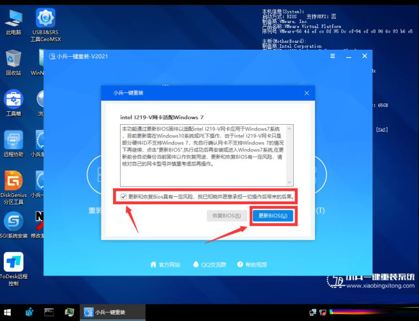419x321 pixels.
Task: Open the QQ交流群 link
Action: point(209,264)
